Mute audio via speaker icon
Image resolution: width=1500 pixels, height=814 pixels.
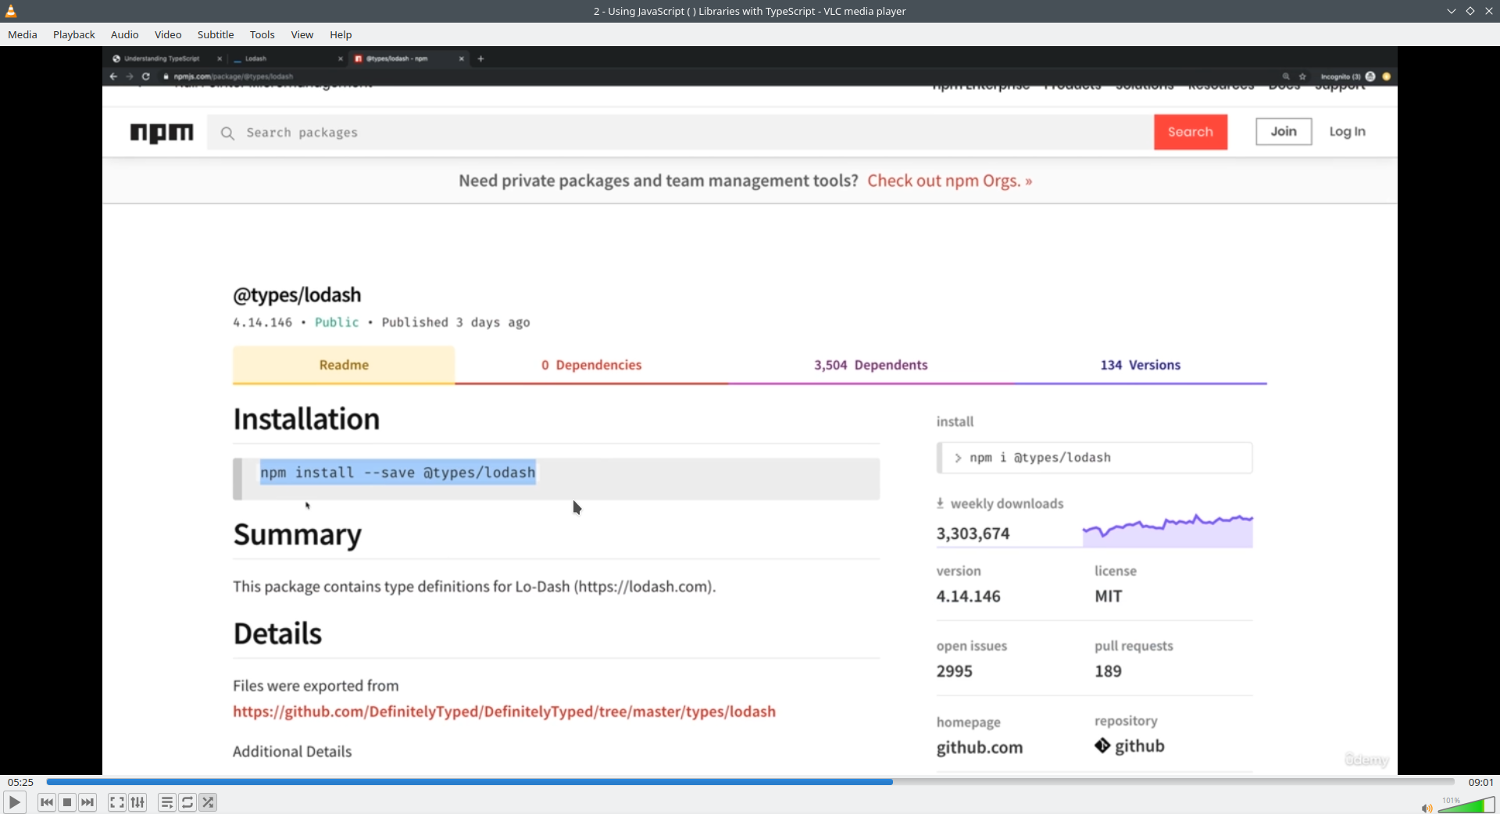[1427, 808]
